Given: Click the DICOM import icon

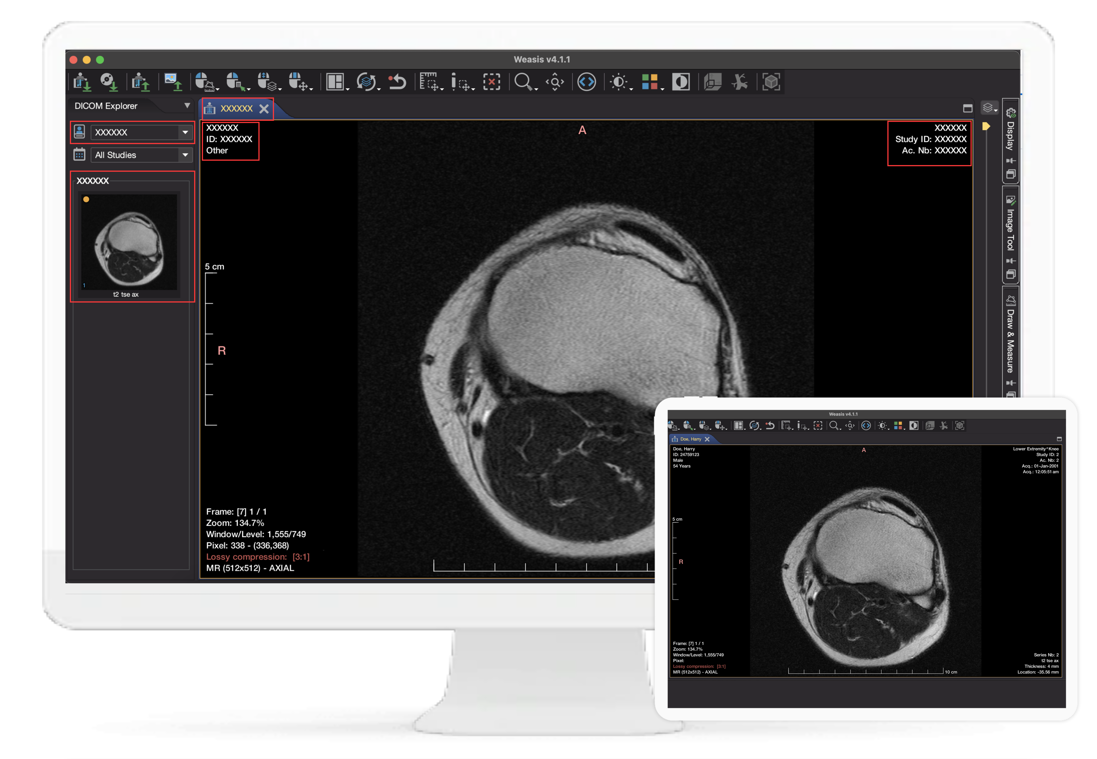Looking at the screenshot, I should (82, 82).
